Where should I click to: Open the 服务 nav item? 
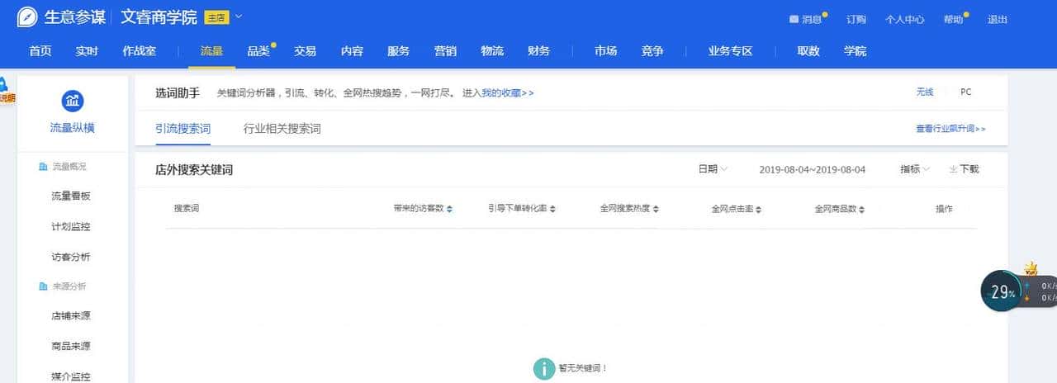pyautogui.click(x=399, y=51)
